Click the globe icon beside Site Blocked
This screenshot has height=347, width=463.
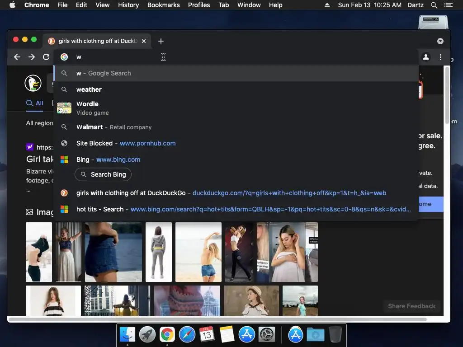point(64,143)
